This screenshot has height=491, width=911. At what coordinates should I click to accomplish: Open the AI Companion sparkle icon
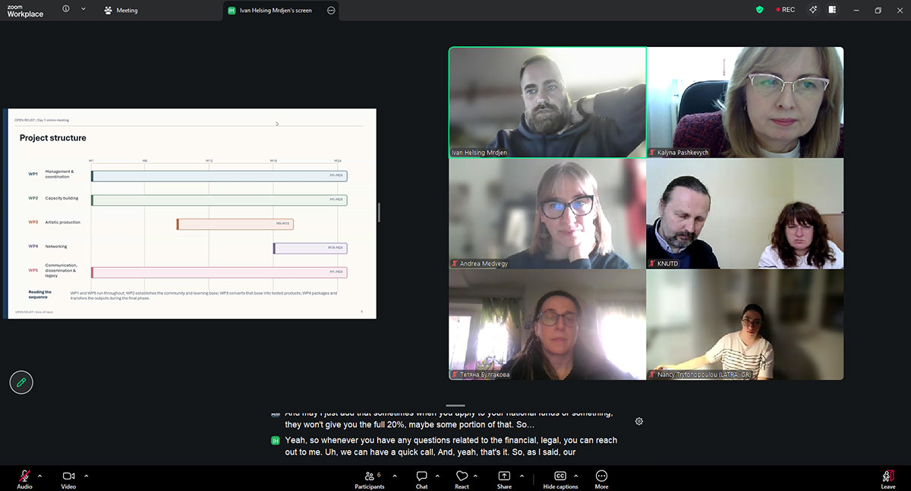[x=812, y=10]
